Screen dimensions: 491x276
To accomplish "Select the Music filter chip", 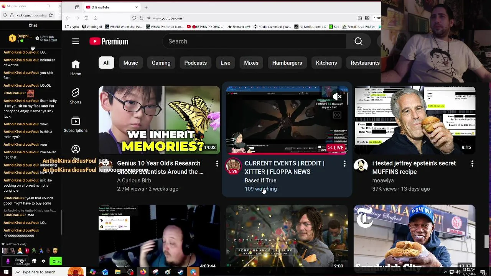I will coord(130,63).
